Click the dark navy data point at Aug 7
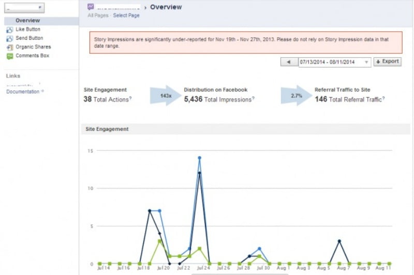414x275 pixels. pos(339,241)
